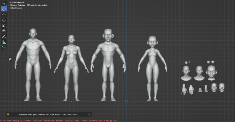235x122 pixels.
Task: Select the Tweak selection tool
Action: click(x=4, y=3)
